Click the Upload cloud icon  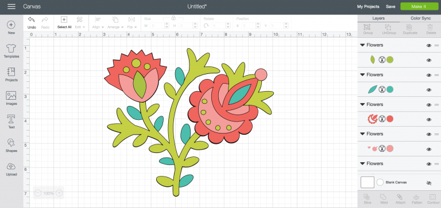(x=11, y=166)
